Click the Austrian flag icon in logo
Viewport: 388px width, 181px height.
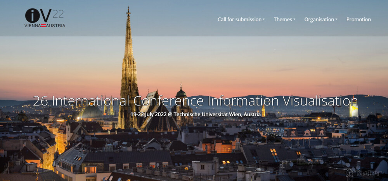tap(44, 26)
